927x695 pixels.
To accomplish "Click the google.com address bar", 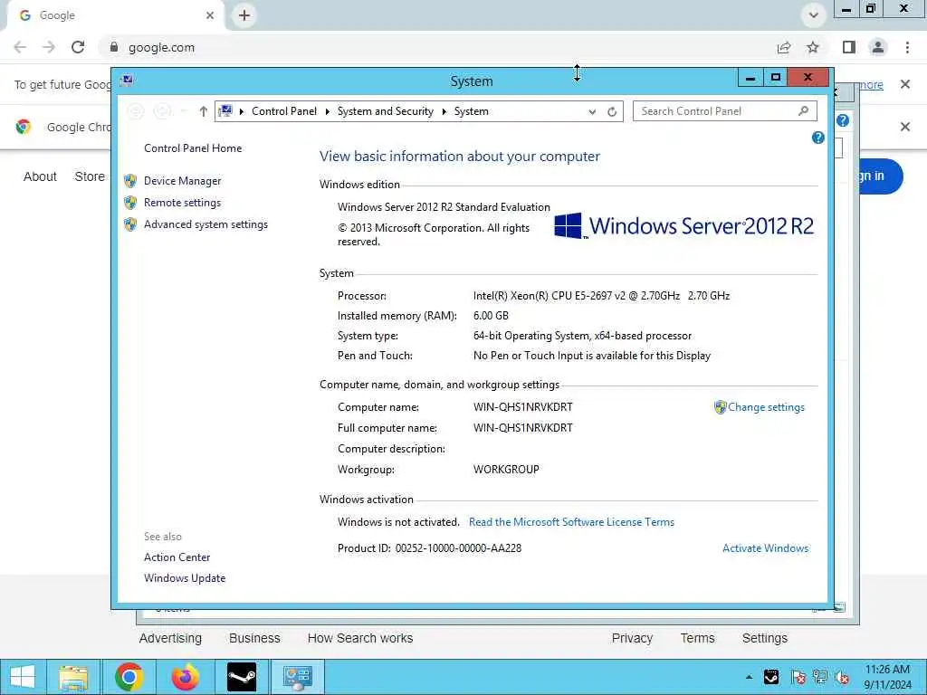I will coord(435,47).
